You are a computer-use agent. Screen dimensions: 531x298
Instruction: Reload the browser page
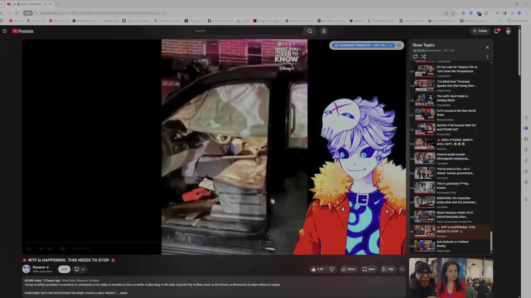pyautogui.click(x=17, y=13)
